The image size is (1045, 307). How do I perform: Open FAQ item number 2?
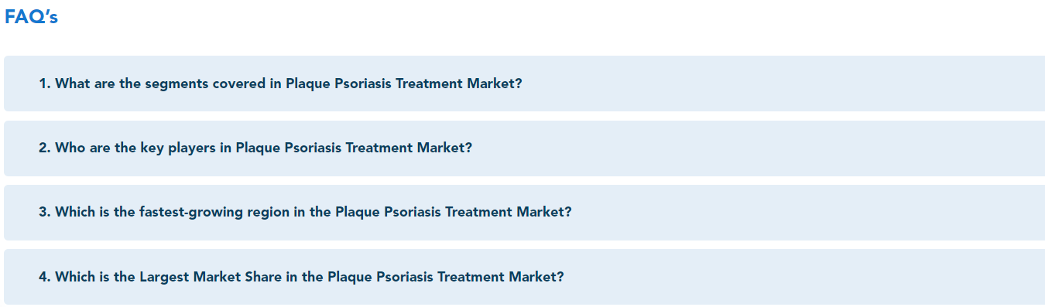[x=524, y=148]
